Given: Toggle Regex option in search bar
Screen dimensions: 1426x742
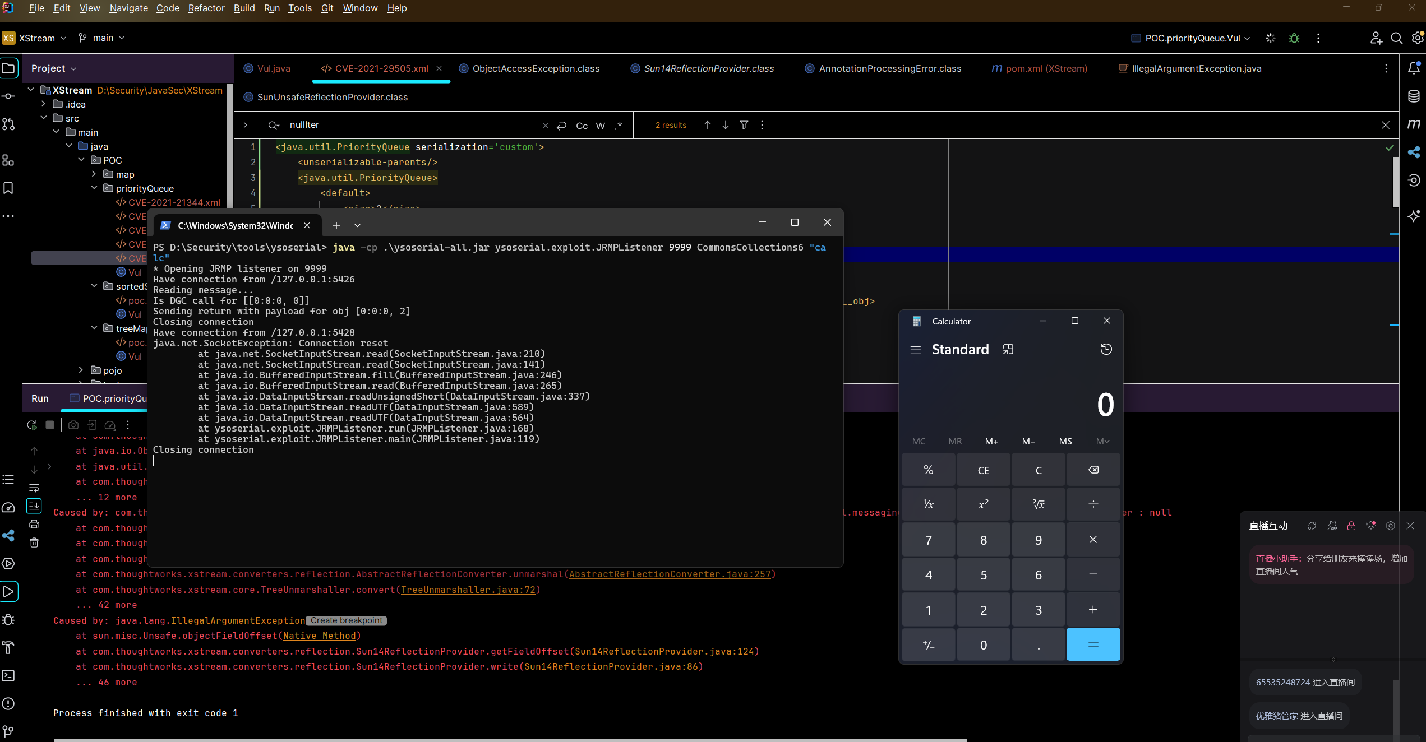Looking at the screenshot, I should 619,126.
